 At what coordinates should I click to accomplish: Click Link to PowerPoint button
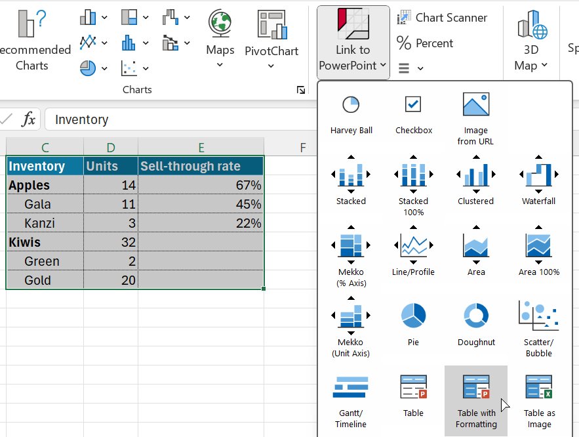[x=353, y=43]
